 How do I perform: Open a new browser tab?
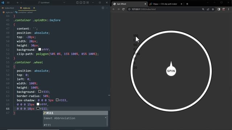187,4
